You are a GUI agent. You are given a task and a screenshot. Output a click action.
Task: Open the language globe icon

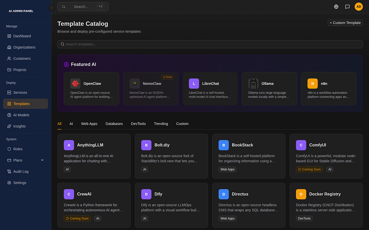[x=336, y=7]
